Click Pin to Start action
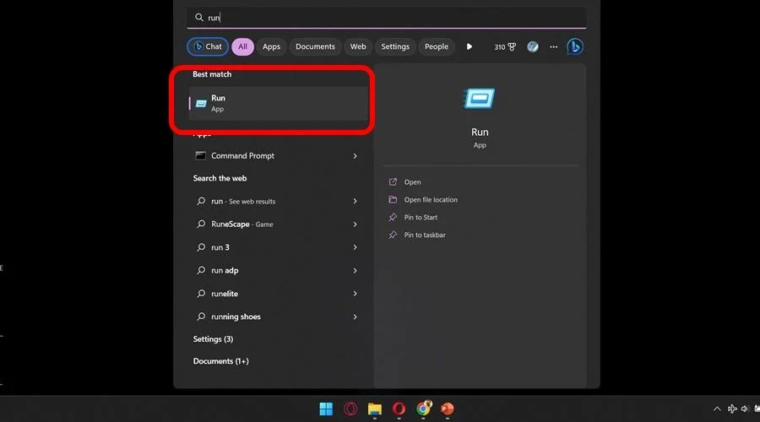 421,217
